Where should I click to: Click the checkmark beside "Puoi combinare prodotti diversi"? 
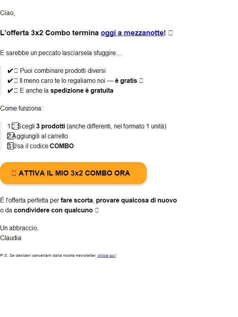tap(10, 71)
